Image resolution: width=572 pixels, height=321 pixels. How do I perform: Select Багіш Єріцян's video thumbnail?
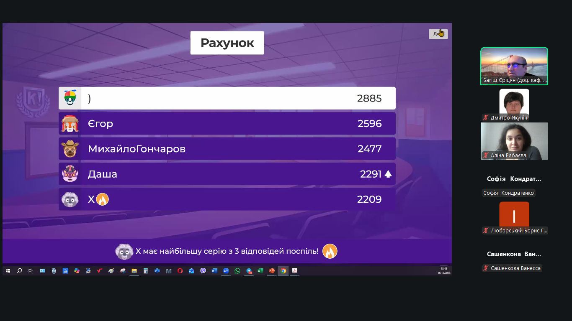(x=514, y=66)
